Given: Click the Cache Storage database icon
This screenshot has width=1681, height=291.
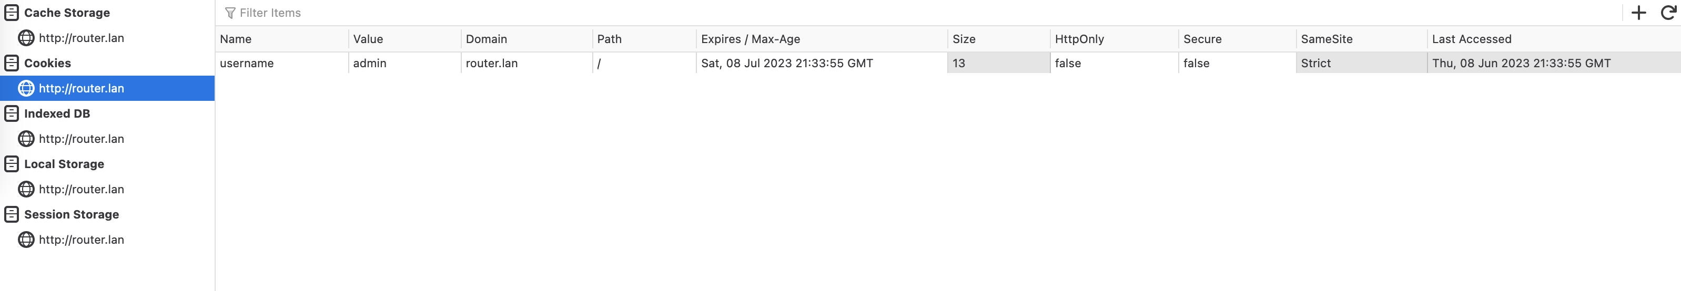Looking at the screenshot, I should click(12, 13).
